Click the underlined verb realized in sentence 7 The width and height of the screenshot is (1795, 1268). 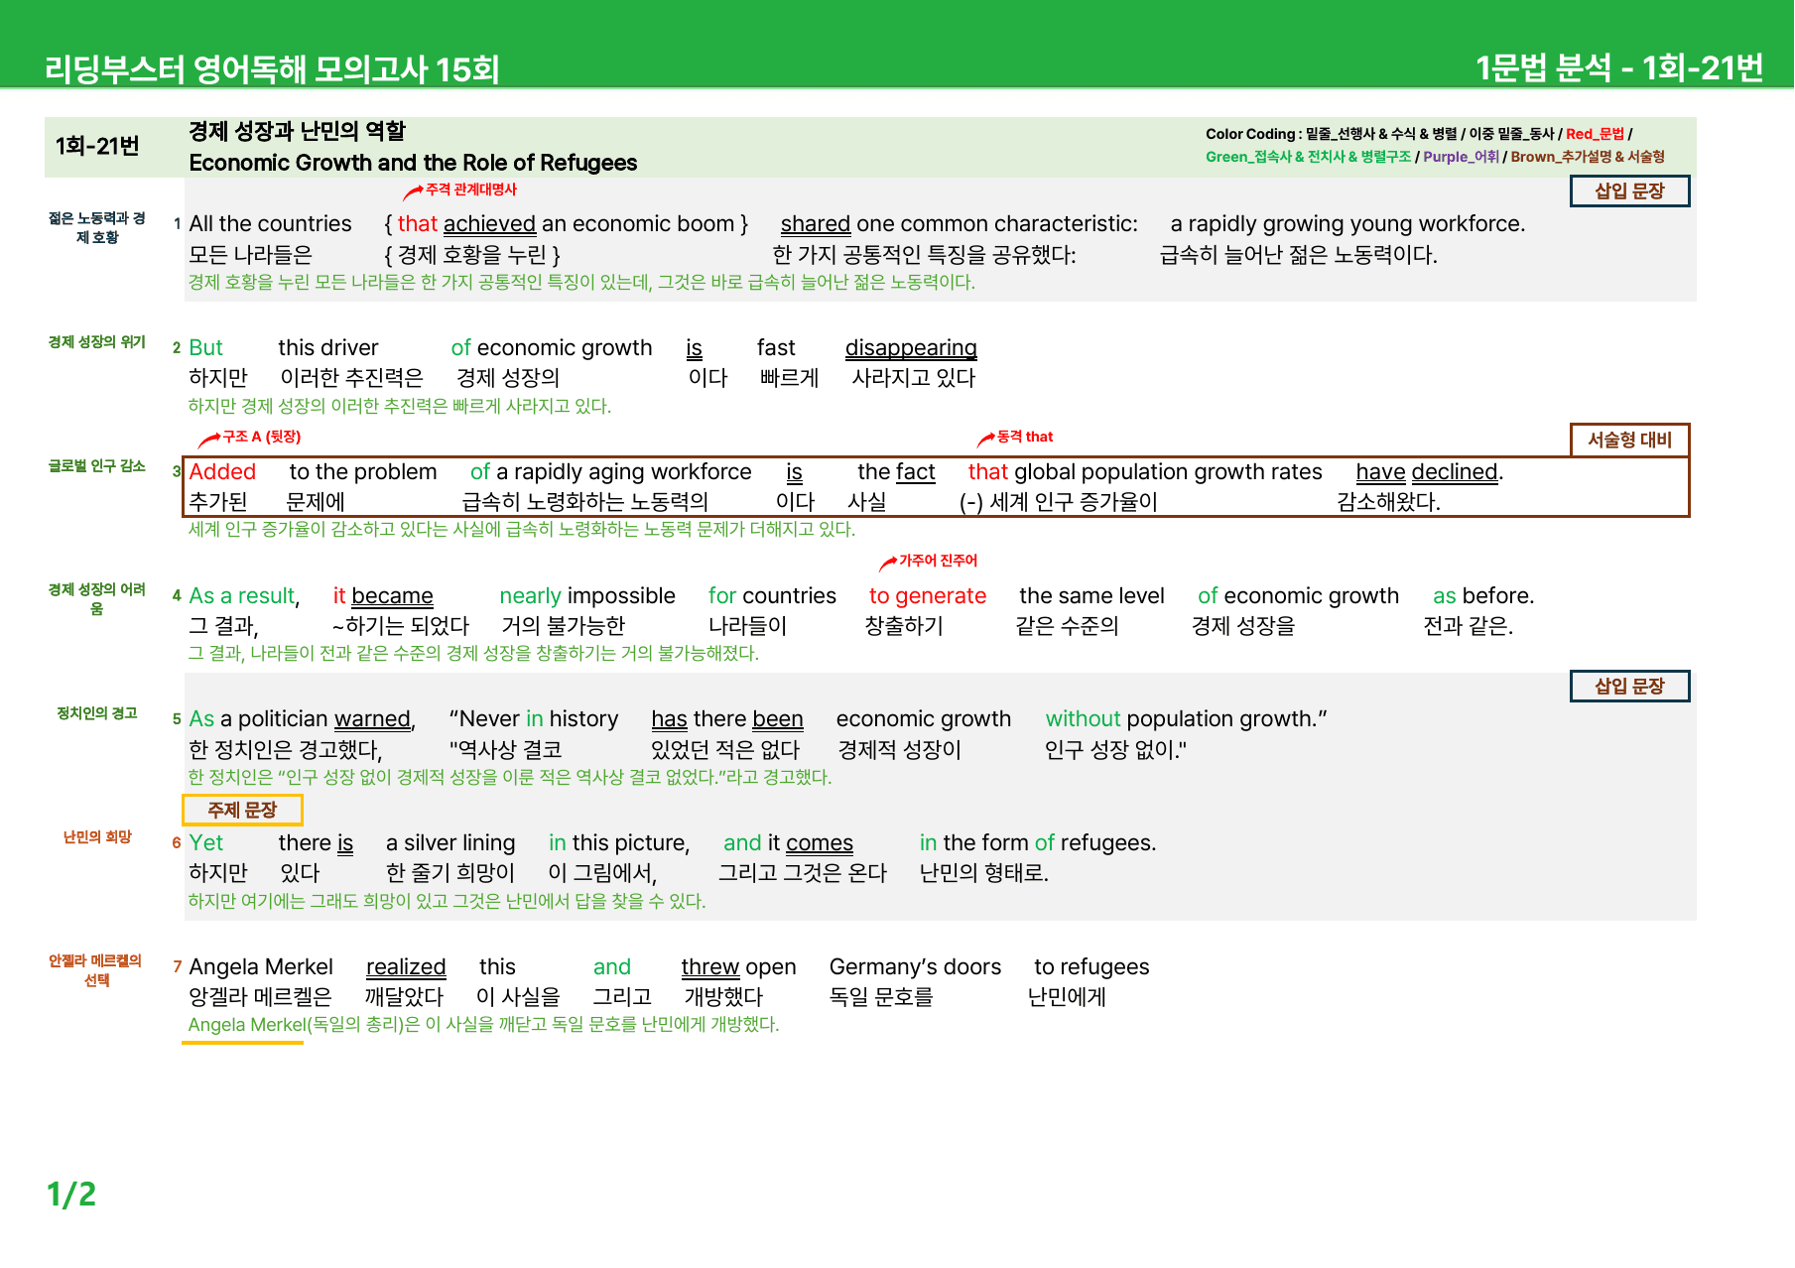coord(405,967)
